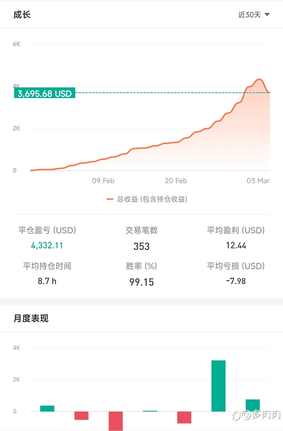This screenshot has width=283, height=431.
Task: Open the 近30天 time range dropdown
Action: point(254,15)
